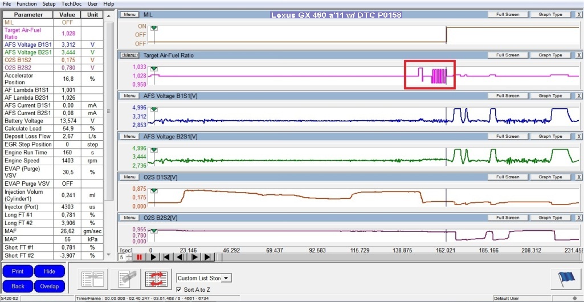Open the Custom List Store dropdown
This screenshot has width=584, height=302.
[226, 278]
